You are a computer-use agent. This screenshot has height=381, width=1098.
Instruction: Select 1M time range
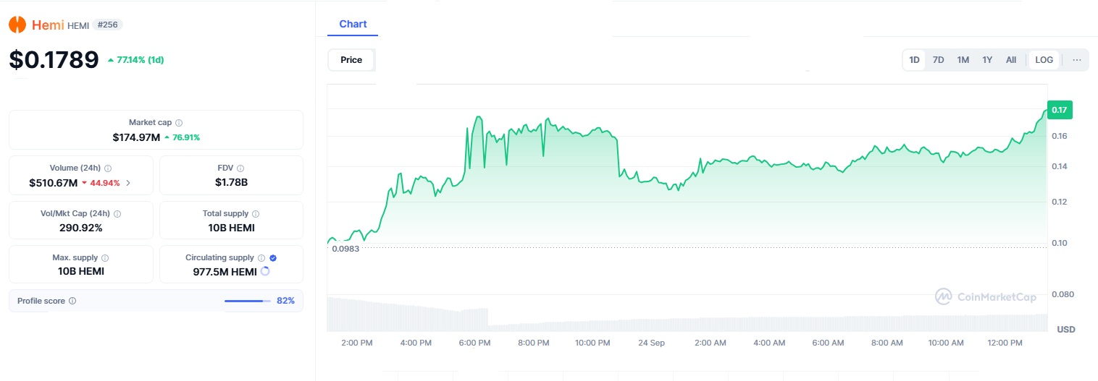pos(963,60)
